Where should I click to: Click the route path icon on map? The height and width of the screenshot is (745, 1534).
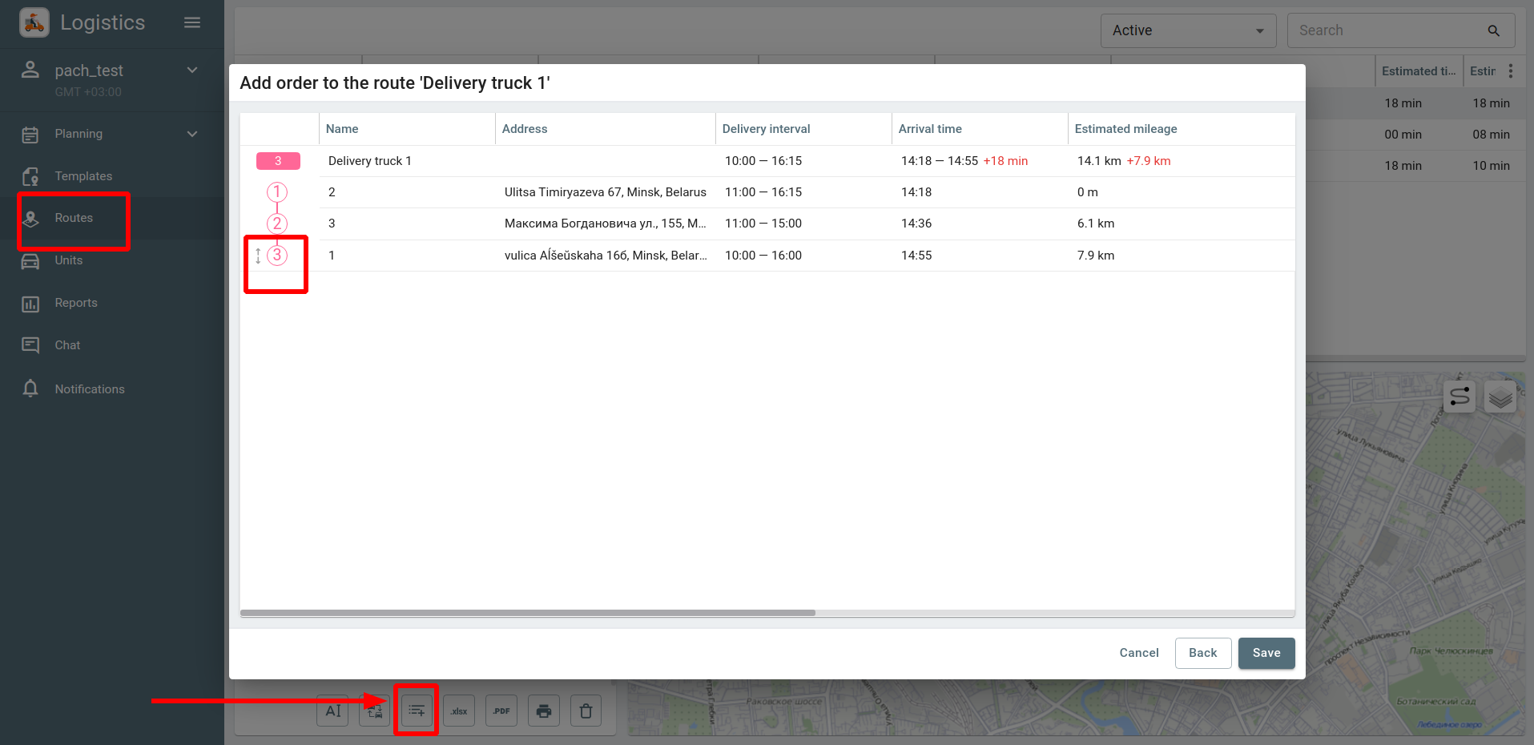point(1460,397)
